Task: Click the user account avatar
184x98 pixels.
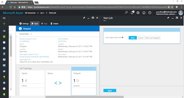Action: [180, 13]
